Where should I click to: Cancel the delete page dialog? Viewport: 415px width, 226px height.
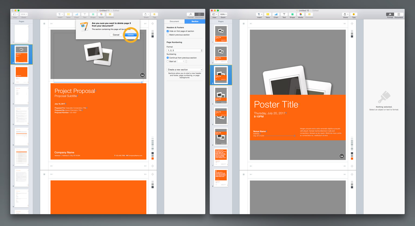pyautogui.click(x=116, y=35)
